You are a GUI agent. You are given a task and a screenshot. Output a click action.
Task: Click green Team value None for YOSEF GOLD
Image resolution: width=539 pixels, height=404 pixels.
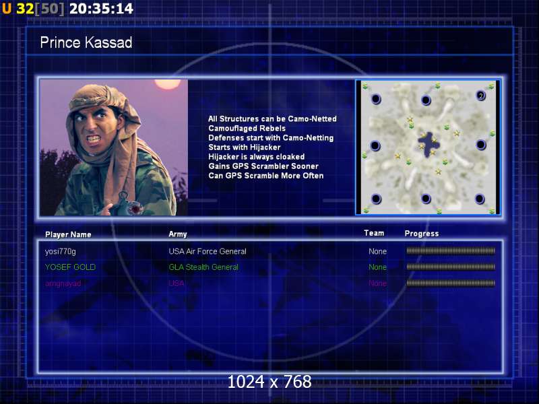click(x=377, y=267)
